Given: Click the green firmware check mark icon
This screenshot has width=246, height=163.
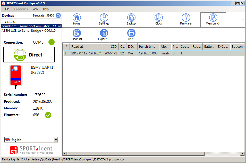Looking at the screenshot, I should tap(48, 115).
